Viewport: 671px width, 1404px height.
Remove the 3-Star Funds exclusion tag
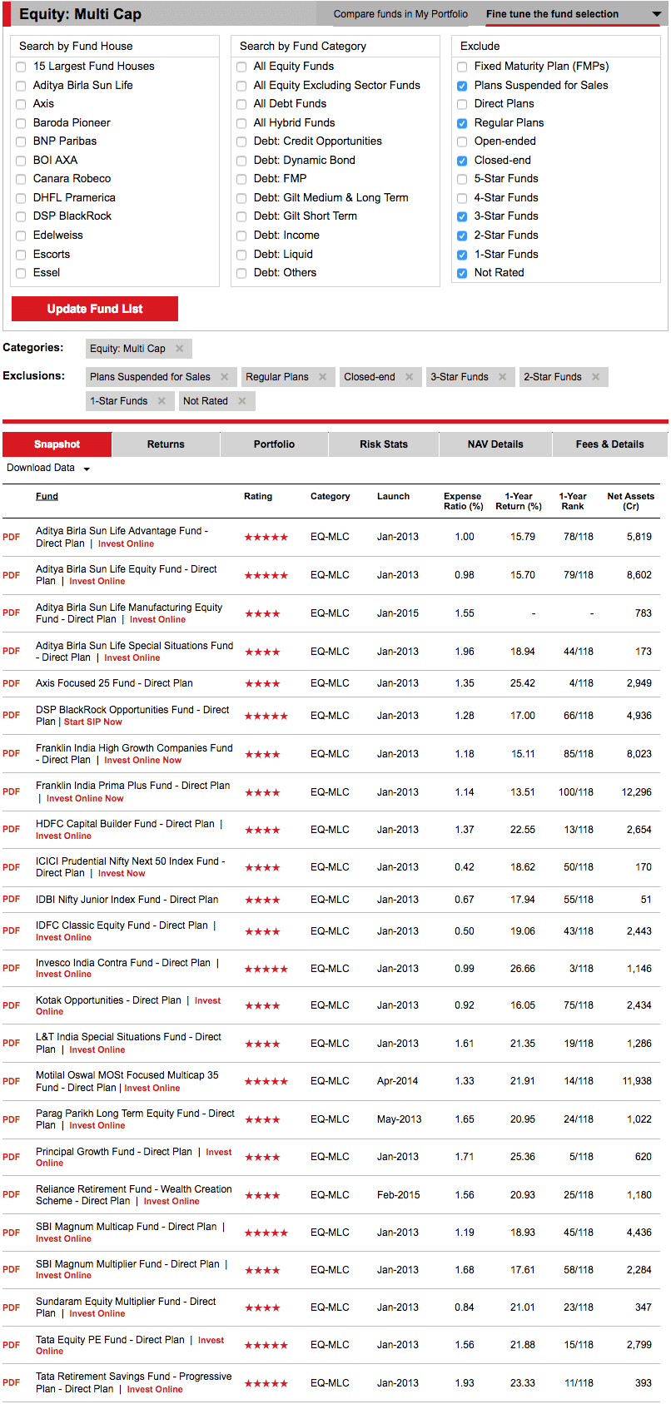pyautogui.click(x=502, y=377)
